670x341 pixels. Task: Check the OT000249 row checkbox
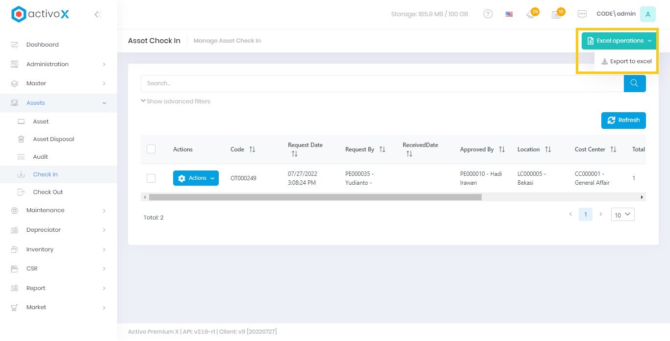151,178
